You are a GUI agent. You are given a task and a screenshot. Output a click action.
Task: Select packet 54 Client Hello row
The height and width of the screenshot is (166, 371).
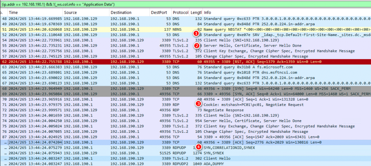(185, 40)
